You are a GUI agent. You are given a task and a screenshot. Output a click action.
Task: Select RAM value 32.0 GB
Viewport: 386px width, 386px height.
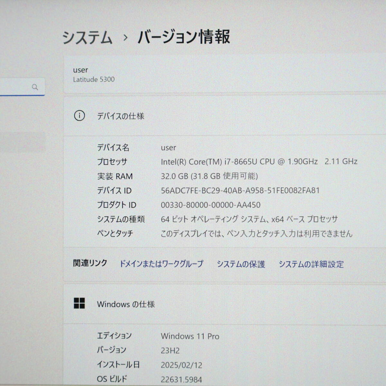click(x=209, y=176)
